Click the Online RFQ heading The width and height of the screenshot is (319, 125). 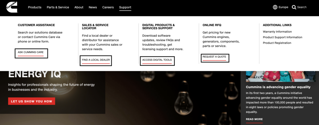(x=212, y=25)
